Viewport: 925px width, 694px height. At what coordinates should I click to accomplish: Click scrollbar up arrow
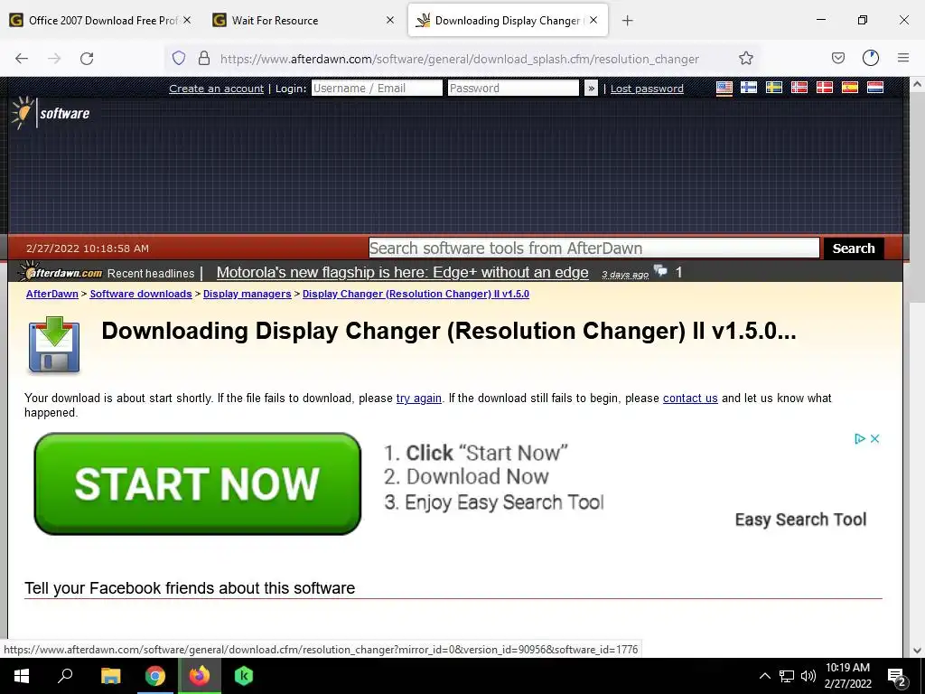pos(917,84)
